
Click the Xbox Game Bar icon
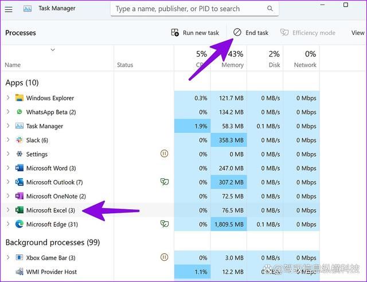(19, 257)
